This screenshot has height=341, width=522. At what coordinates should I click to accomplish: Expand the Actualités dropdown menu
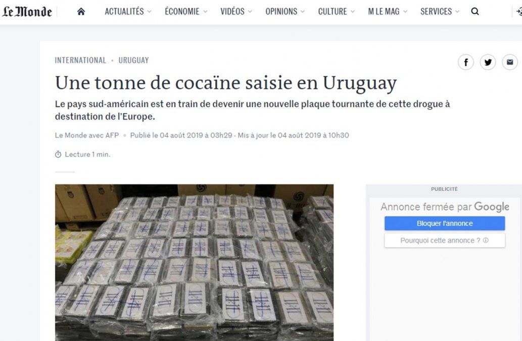click(x=128, y=12)
